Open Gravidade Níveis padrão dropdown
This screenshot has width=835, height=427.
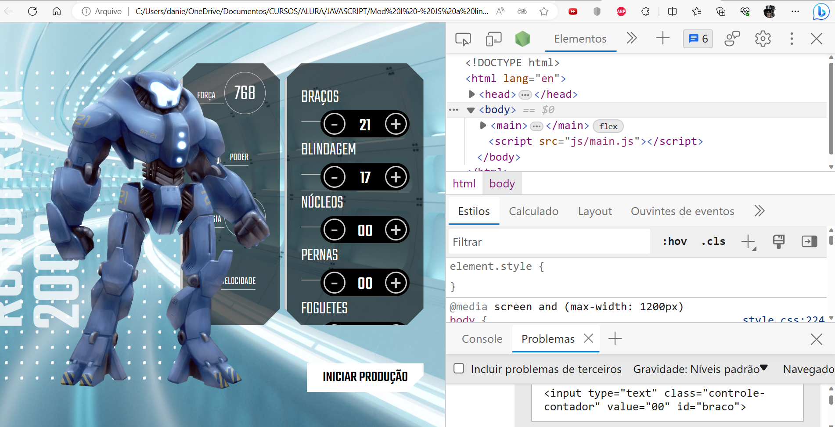(x=700, y=369)
